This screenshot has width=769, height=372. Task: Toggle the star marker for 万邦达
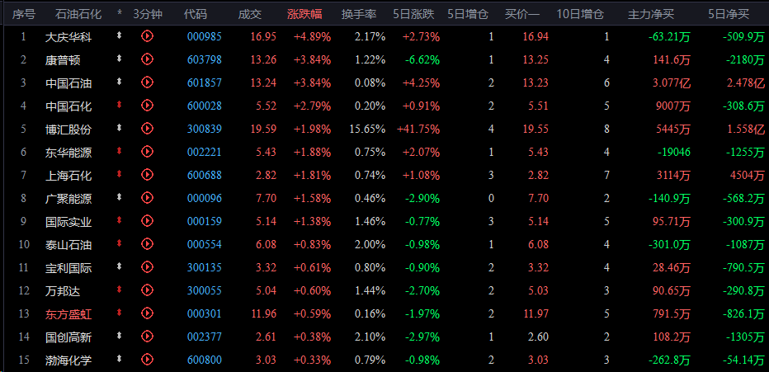[119, 290]
